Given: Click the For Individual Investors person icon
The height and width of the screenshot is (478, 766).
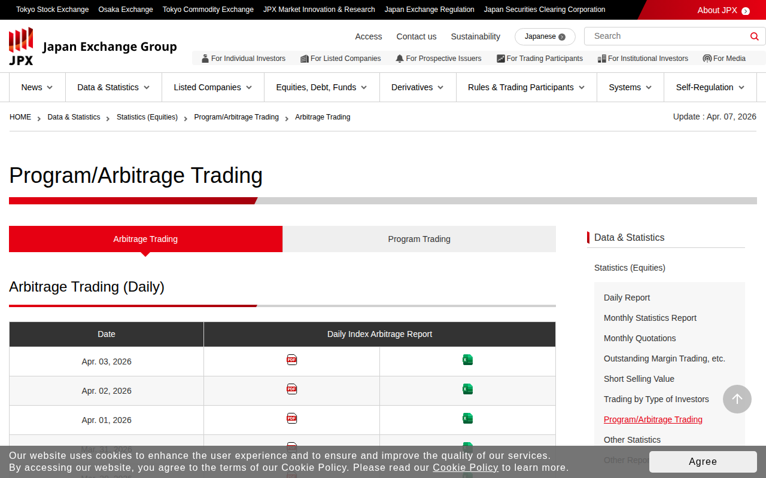Looking at the screenshot, I should point(205,59).
